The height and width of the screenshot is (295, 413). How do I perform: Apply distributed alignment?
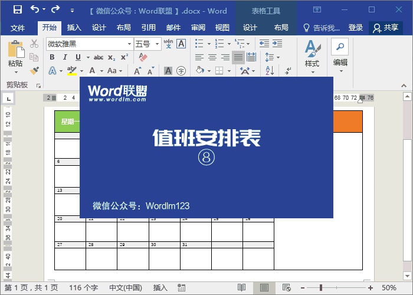251,57
